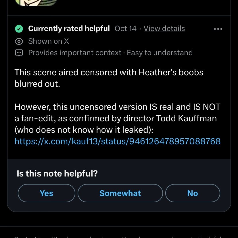The image size is (238, 238).
Task: Open the kauf13 status link
Action: click(117, 141)
